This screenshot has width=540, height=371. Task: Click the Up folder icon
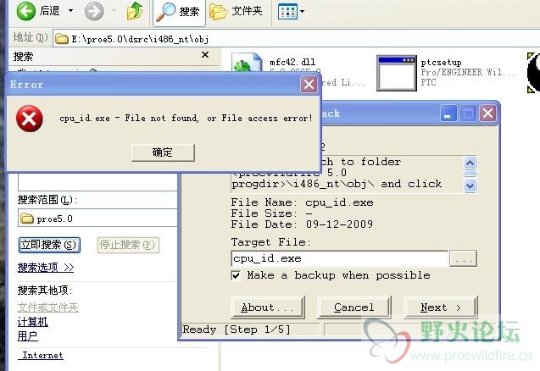pyautogui.click(x=135, y=11)
